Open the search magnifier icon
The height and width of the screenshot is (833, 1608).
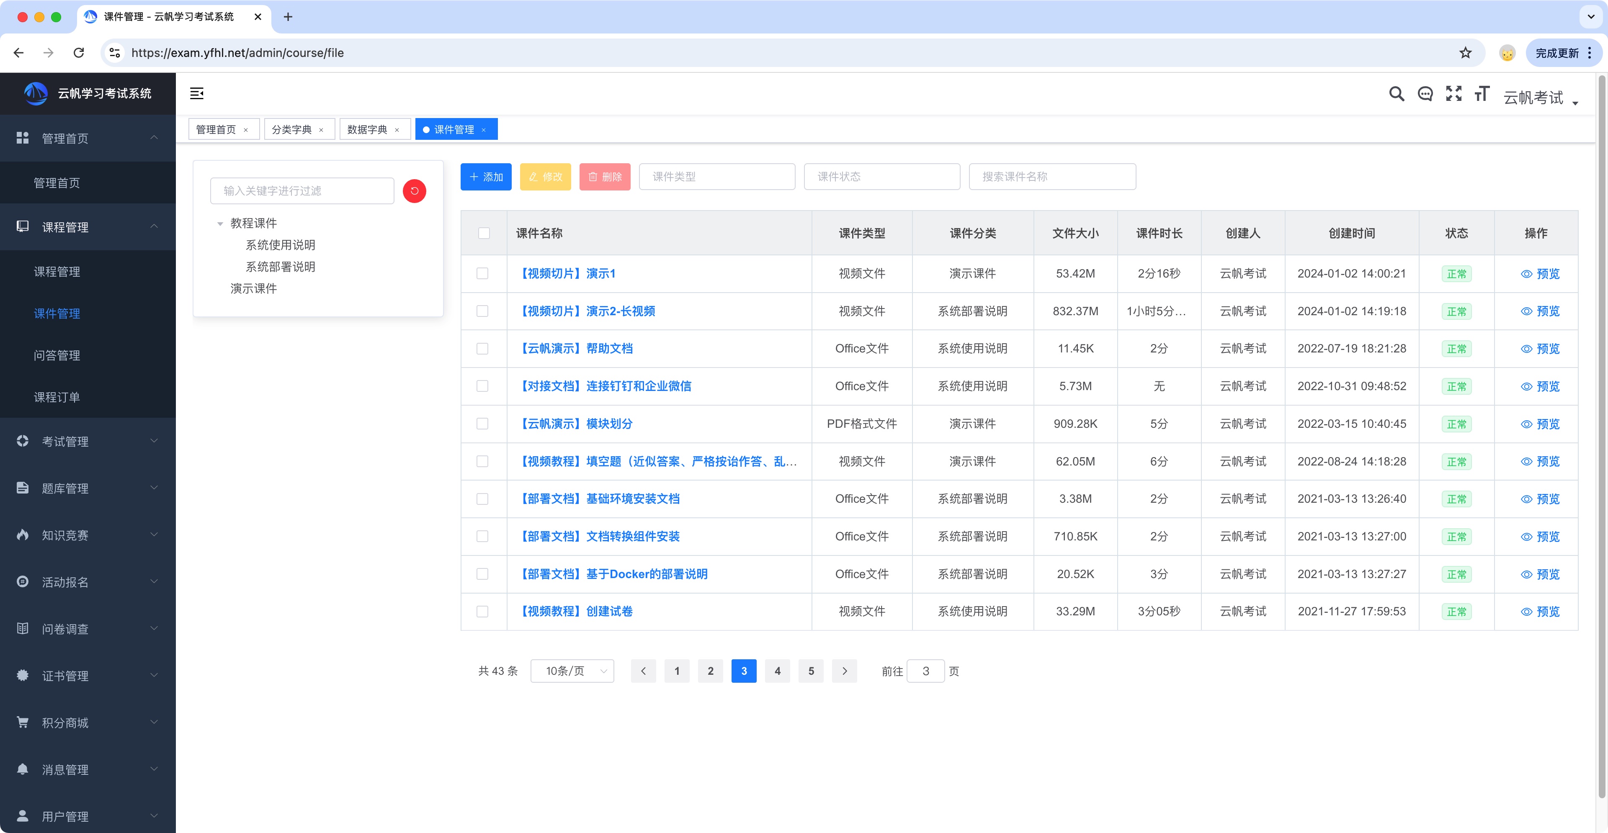click(x=1397, y=94)
